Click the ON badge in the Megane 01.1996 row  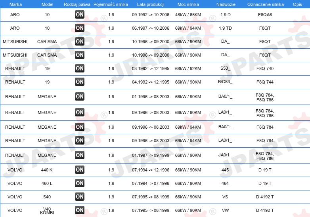click(x=80, y=96)
